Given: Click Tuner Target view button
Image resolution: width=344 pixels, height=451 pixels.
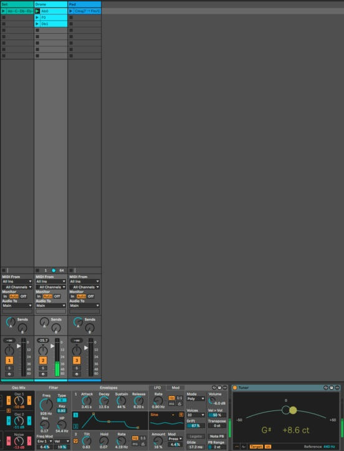Looking at the screenshot, I should pos(256,447).
